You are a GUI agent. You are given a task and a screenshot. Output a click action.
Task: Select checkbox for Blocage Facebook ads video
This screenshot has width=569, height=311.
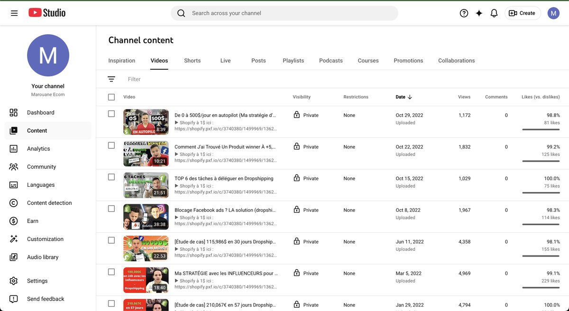click(x=111, y=209)
